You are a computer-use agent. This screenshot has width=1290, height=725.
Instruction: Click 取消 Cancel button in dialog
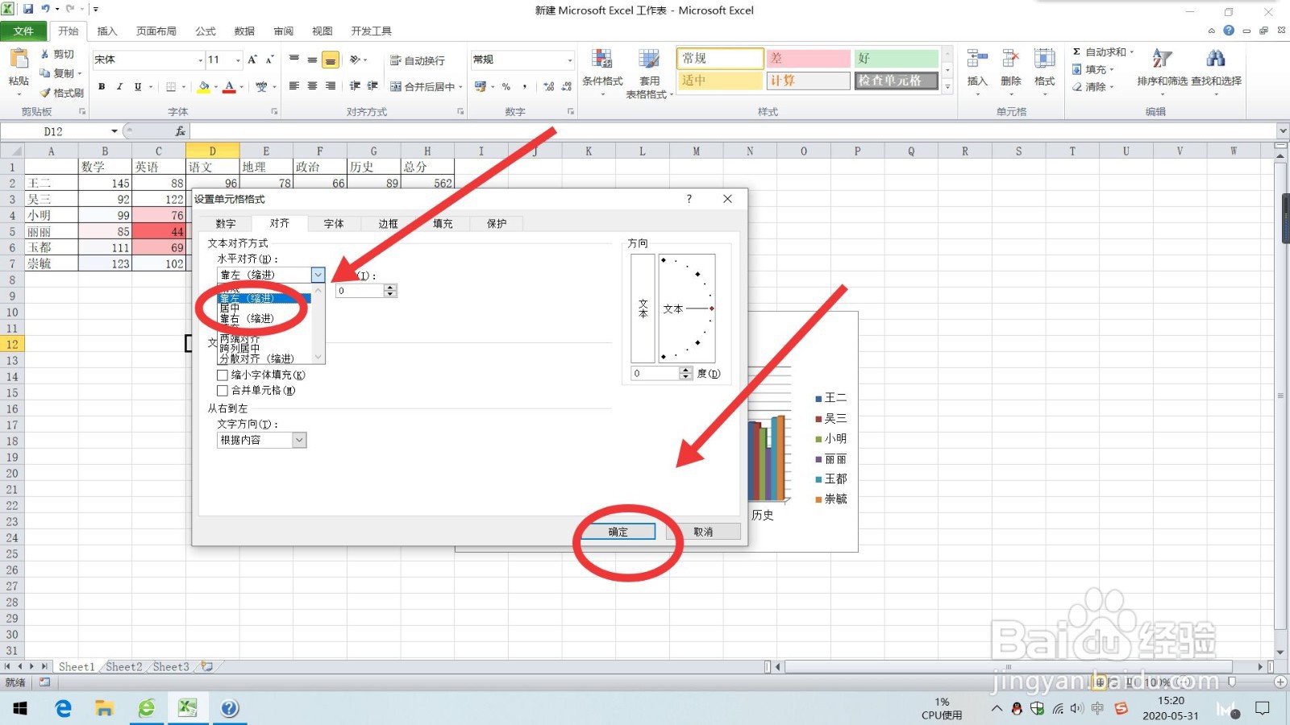point(703,532)
